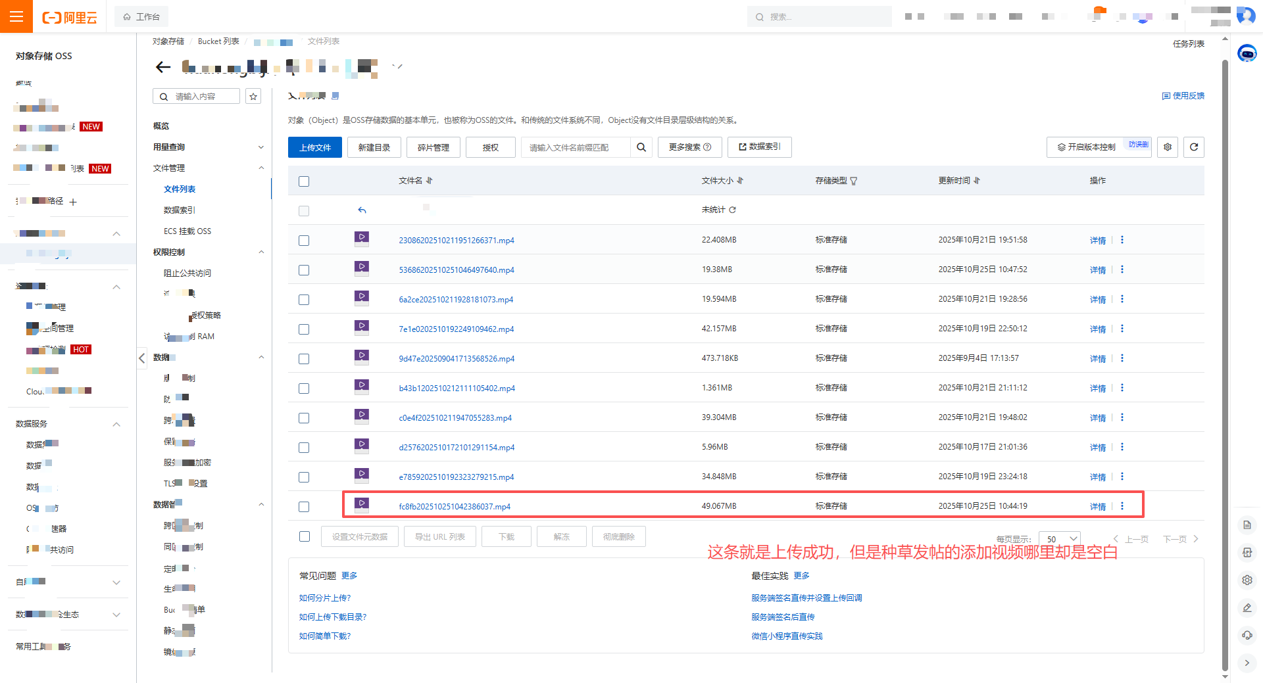
Task: Open 数据索引 in the file management menu
Action: click(x=180, y=210)
